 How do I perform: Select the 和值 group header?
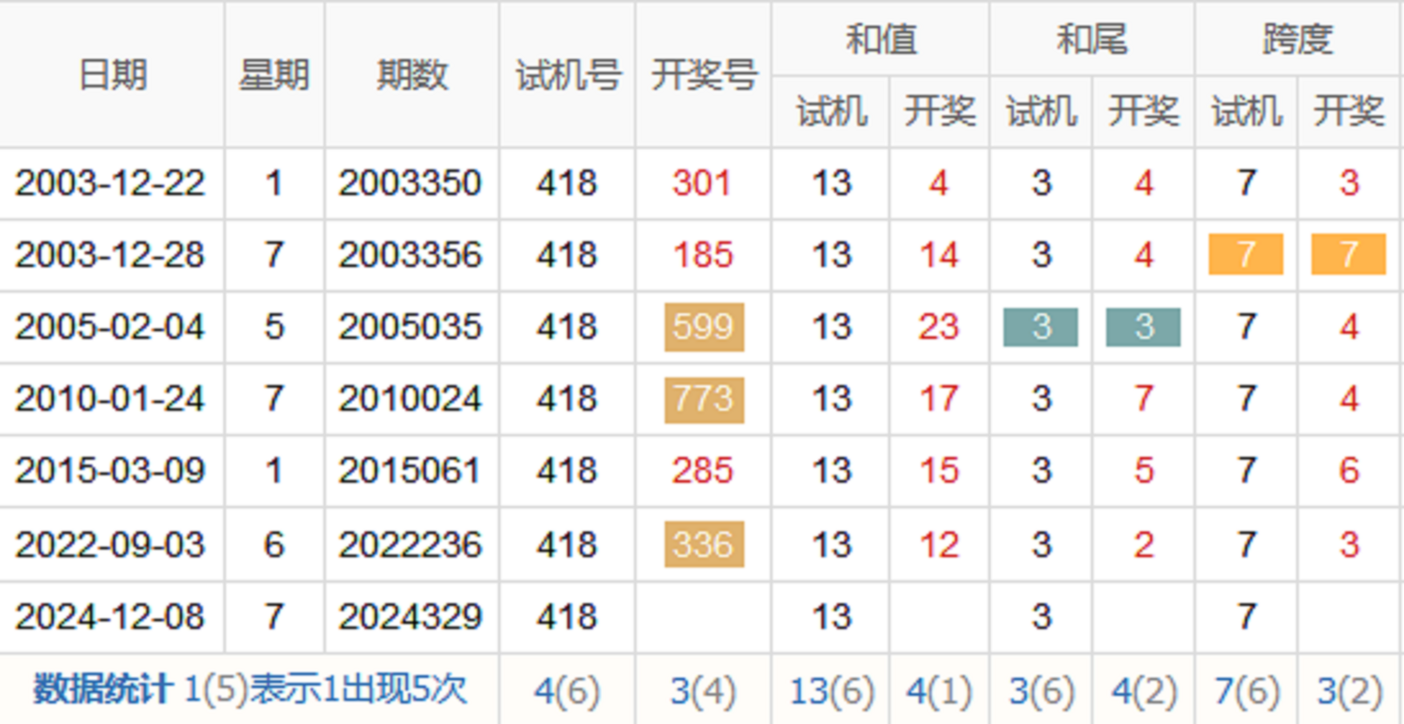(880, 39)
